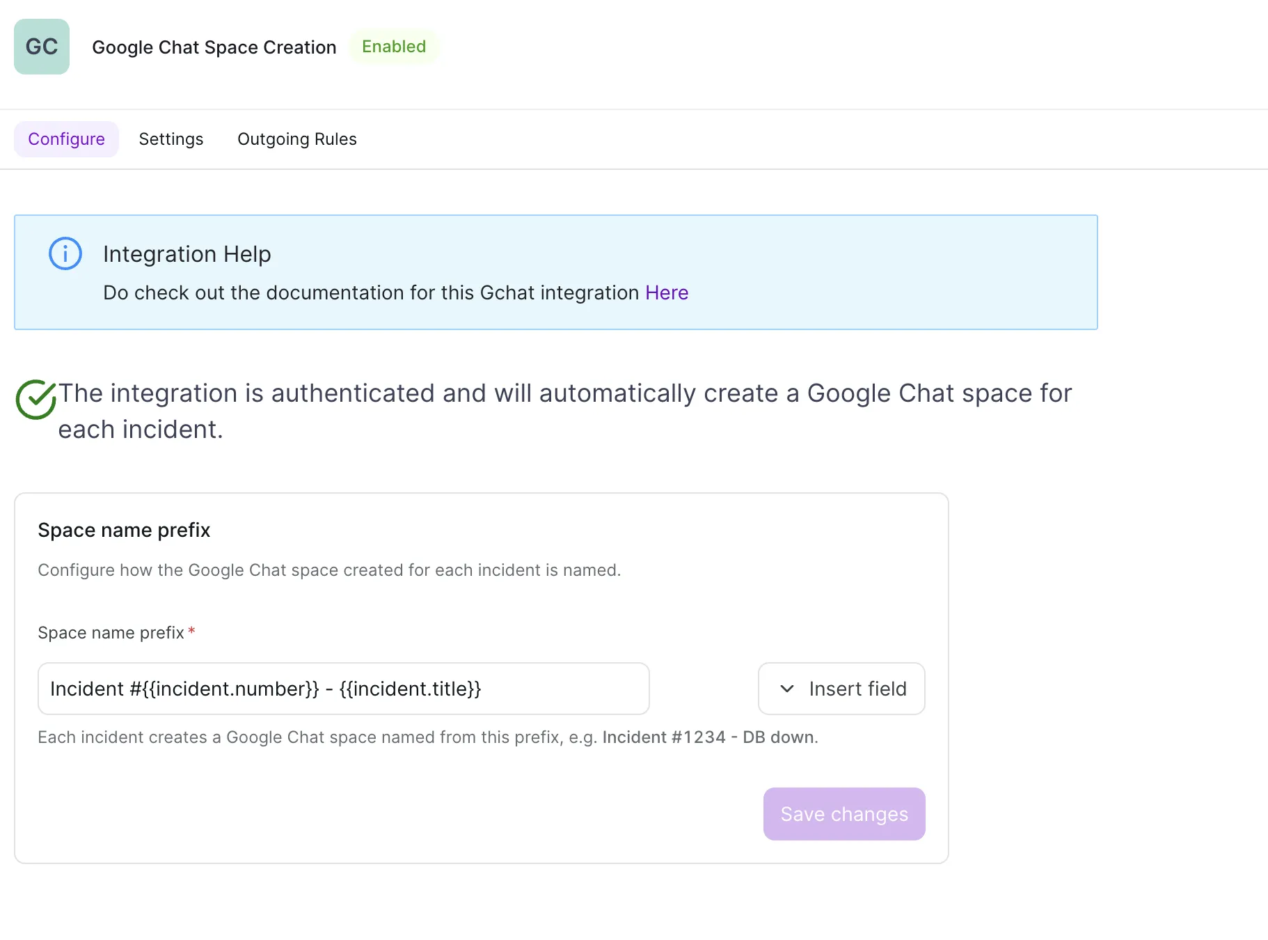Click the Enabled status badge
Image resolution: width=1268 pixels, height=940 pixels.
click(x=394, y=47)
